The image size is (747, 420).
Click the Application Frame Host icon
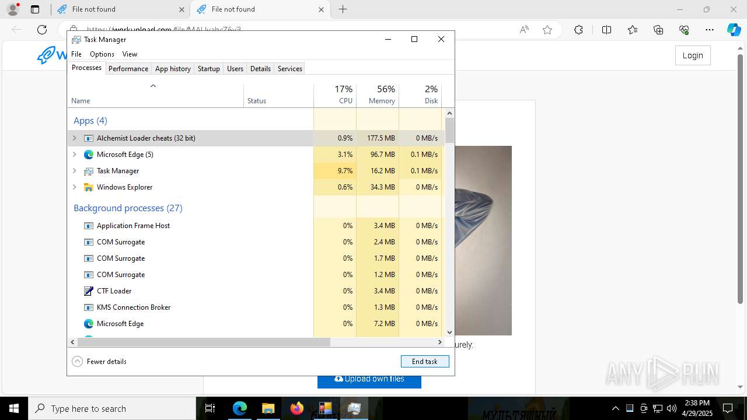click(x=89, y=226)
